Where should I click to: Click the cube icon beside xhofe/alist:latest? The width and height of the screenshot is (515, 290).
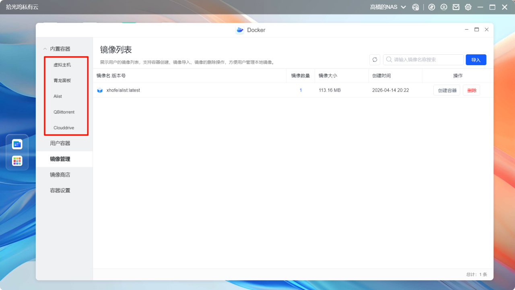pyautogui.click(x=100, y=90)
